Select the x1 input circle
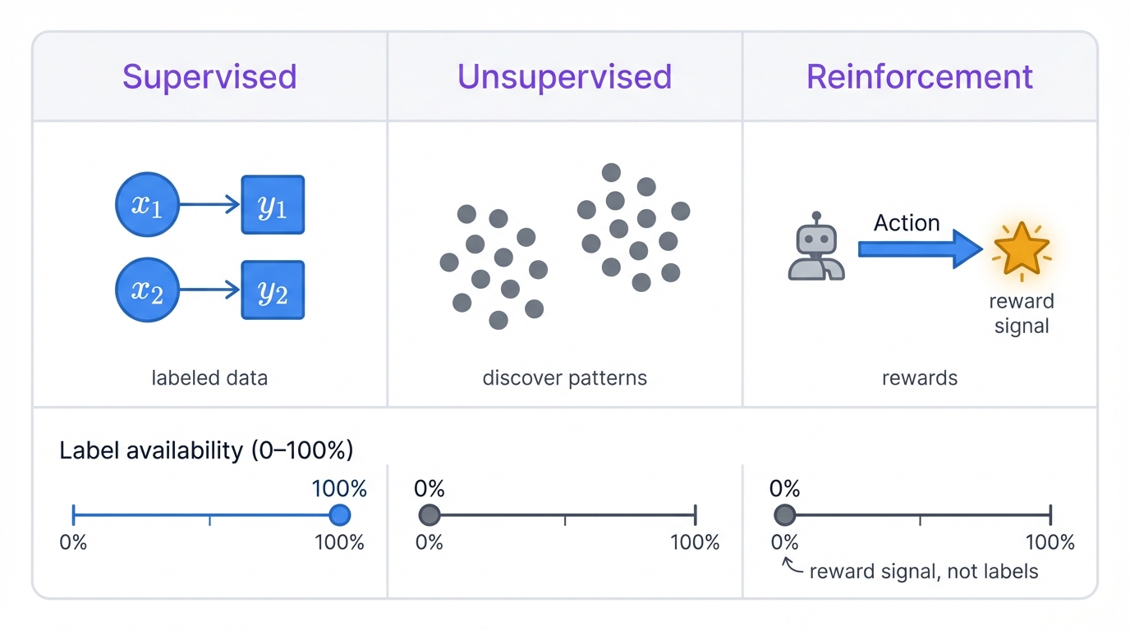Viewport: 1130px width, 630px height. point(147,204)
